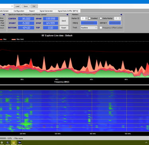This screenshot has height=145, width=149.
Task: Collapse the Spectrum Analyzer Frequency panel arrow
Action: 67,15
